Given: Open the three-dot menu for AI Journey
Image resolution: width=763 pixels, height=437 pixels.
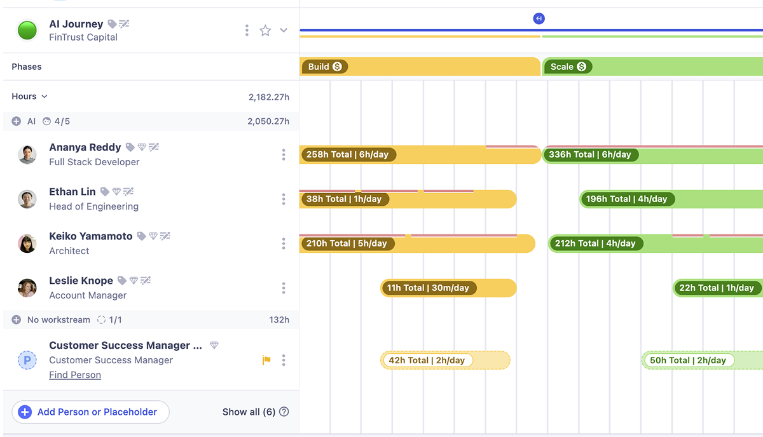Looking at the screenshot, I should tap(247, 30).
